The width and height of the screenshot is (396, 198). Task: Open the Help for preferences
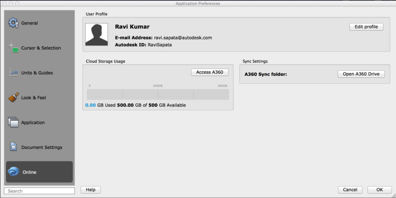91,190
